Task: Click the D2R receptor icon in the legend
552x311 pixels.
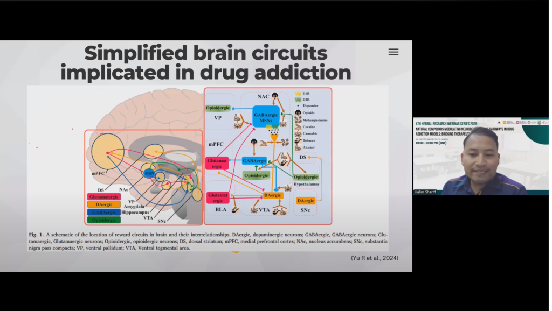Action: (298, 100)
